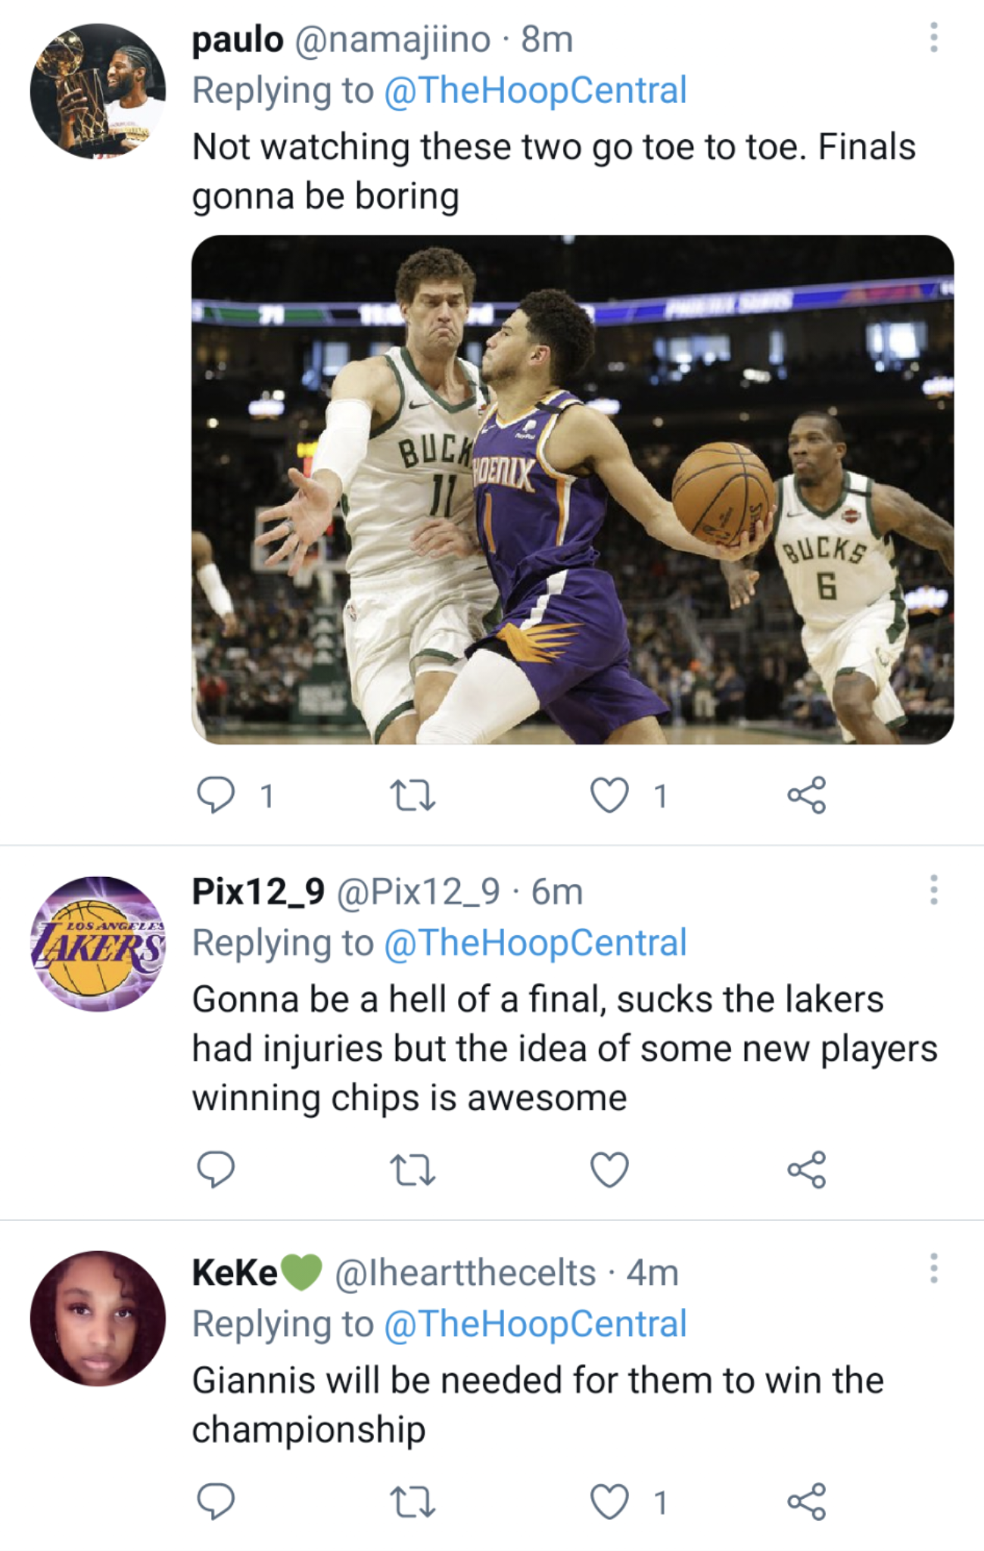Viewport: 984px width, 1551px height.
Task: Share KeKe's tweet
Action: [x=807, y=1502]
